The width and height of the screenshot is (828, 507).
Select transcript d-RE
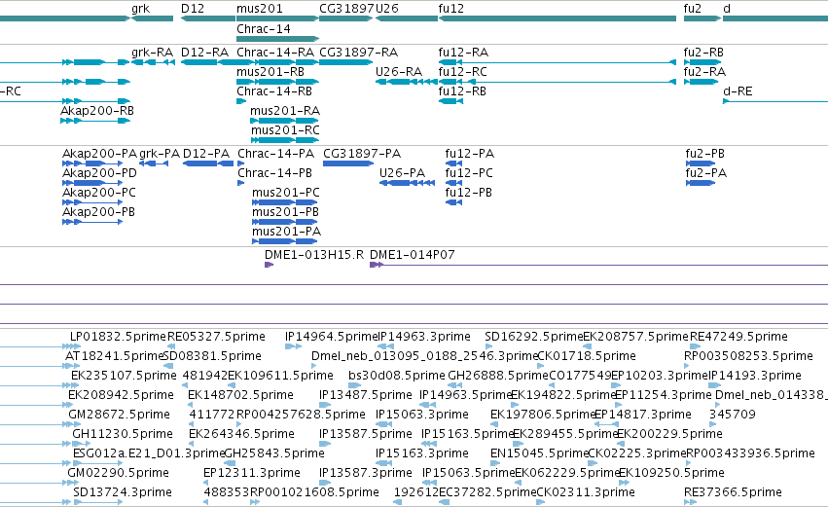(738, 91)
